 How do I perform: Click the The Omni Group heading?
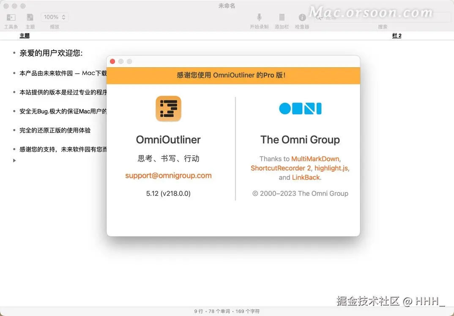(300, 140)
